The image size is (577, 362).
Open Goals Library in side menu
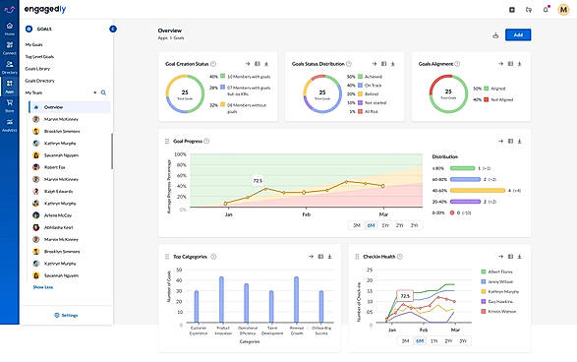coord(37,69)
